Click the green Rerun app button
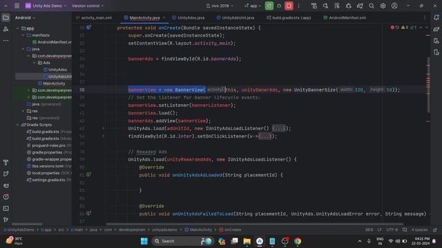The height and width of the screenshot is (248, 442). 269,6
